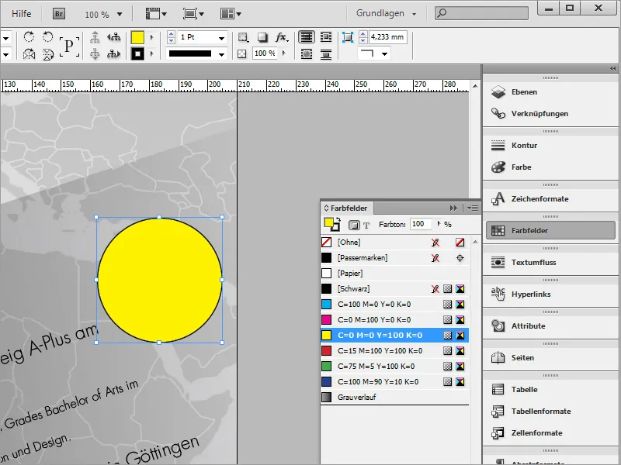Screen dimensions: 621x465
Task: Click the opacity 100 % field
Action: point(265,53)
